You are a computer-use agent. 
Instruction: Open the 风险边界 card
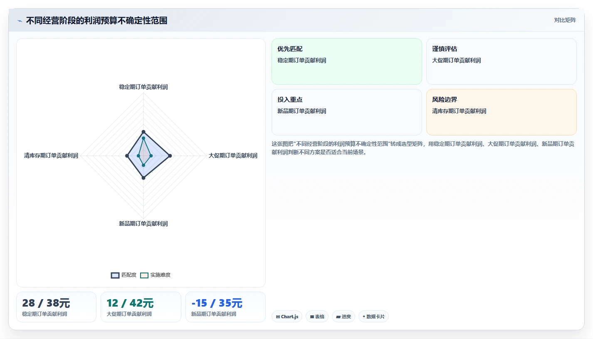(502, 112)
